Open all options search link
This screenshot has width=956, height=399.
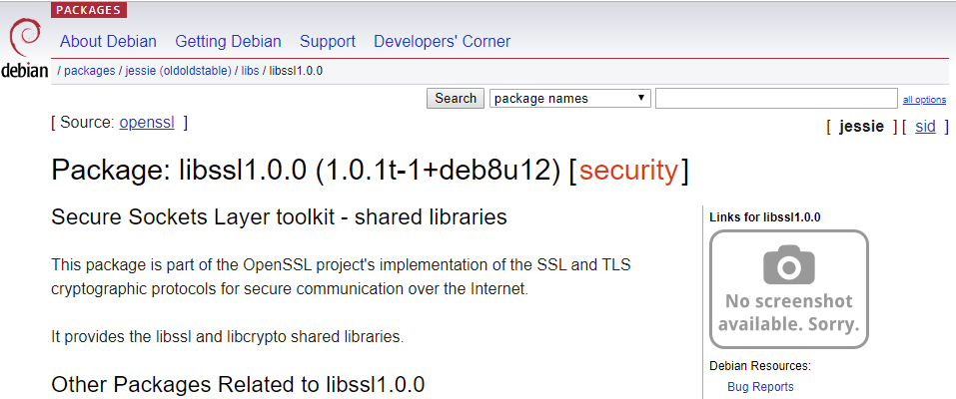click(x=924, y=100)
